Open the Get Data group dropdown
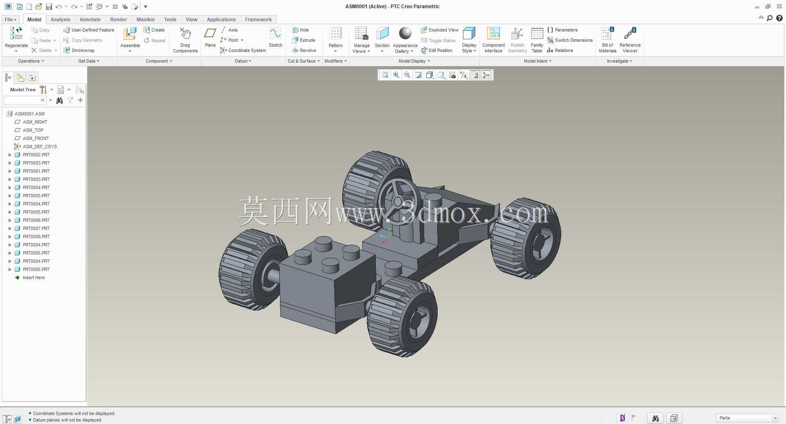The height and width of the screenshot is (424, 786). point(88,61)
